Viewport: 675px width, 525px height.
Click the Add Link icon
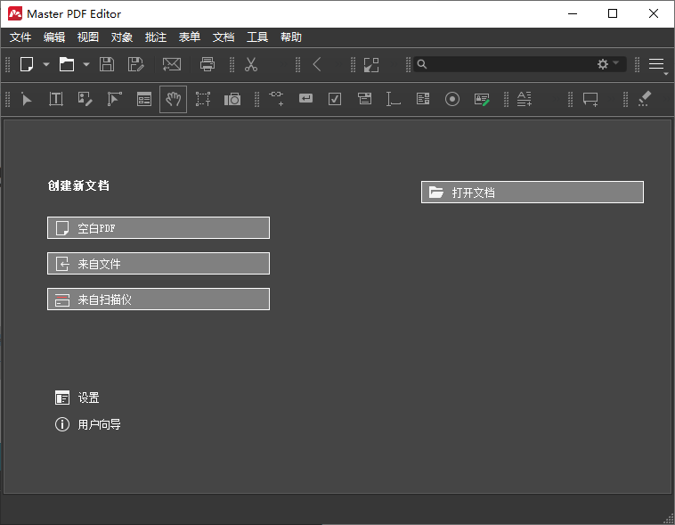pyautogui.click(x=276, y=99)
